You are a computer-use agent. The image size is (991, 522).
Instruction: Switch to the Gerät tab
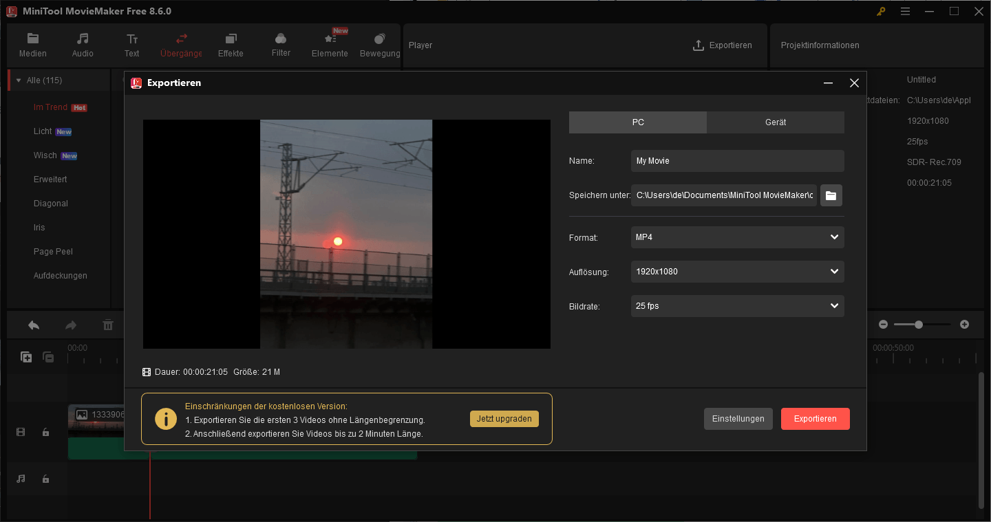coord(776,122)
